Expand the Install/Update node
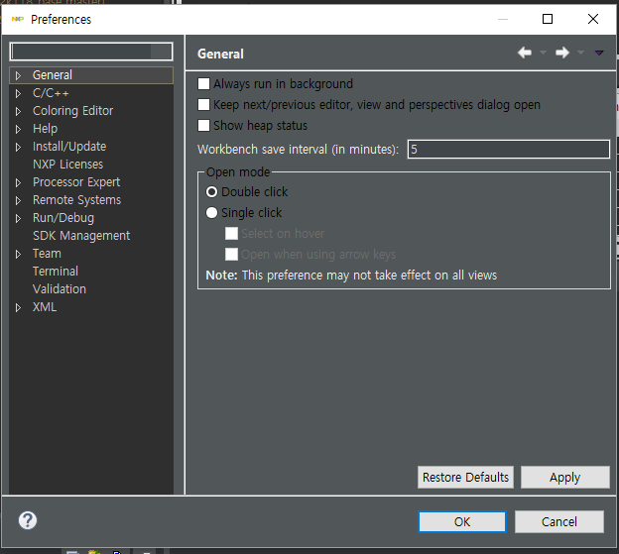This screenshot has width=619, height=554. [18, 147]
